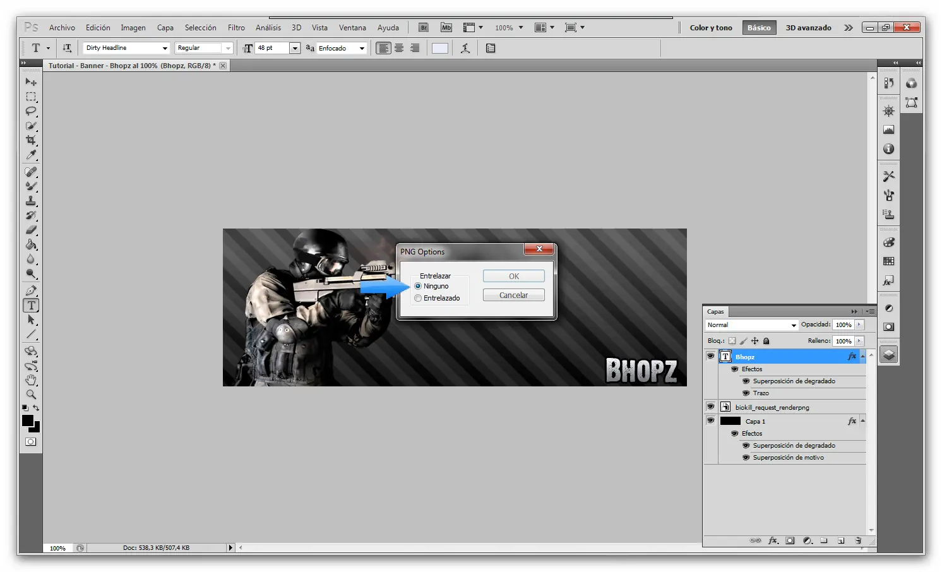Select the Line shape tool
The width and height of the screenshot is (942, 572).
pyautogui.click(x=31, y=335)
